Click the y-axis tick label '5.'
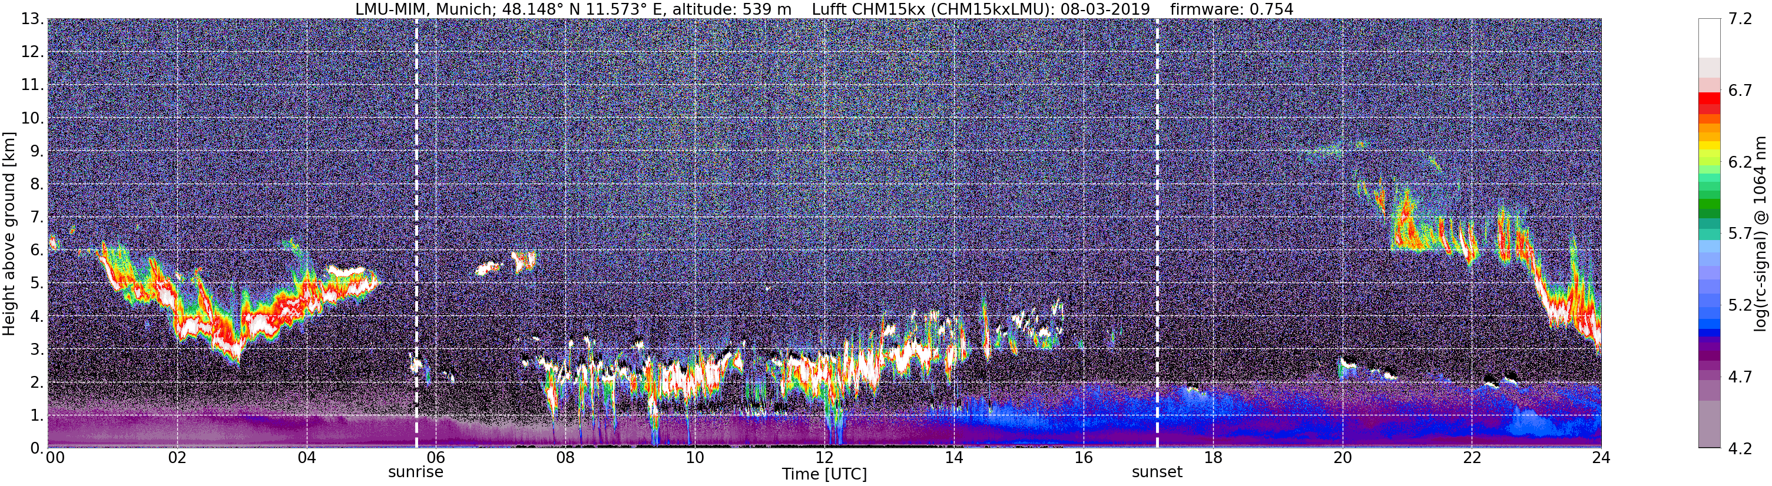The width and height of the screenshot is (1772, 486). coord(37,283)
